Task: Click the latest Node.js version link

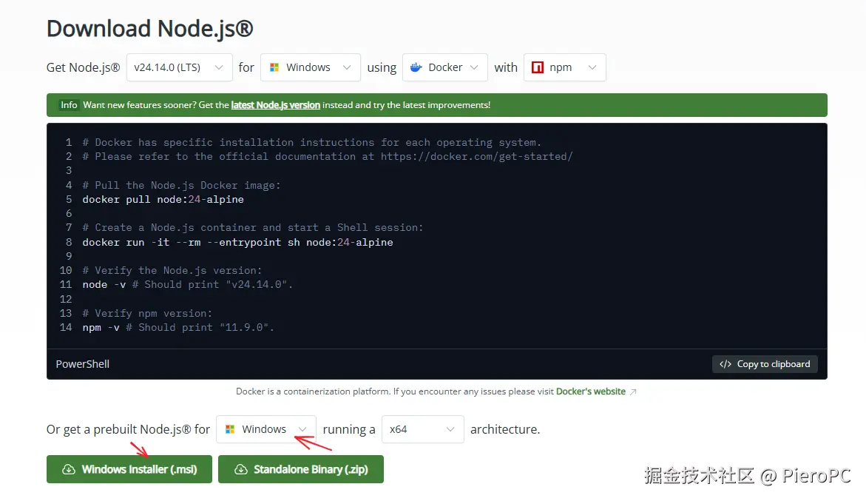Action: (275, 105)
